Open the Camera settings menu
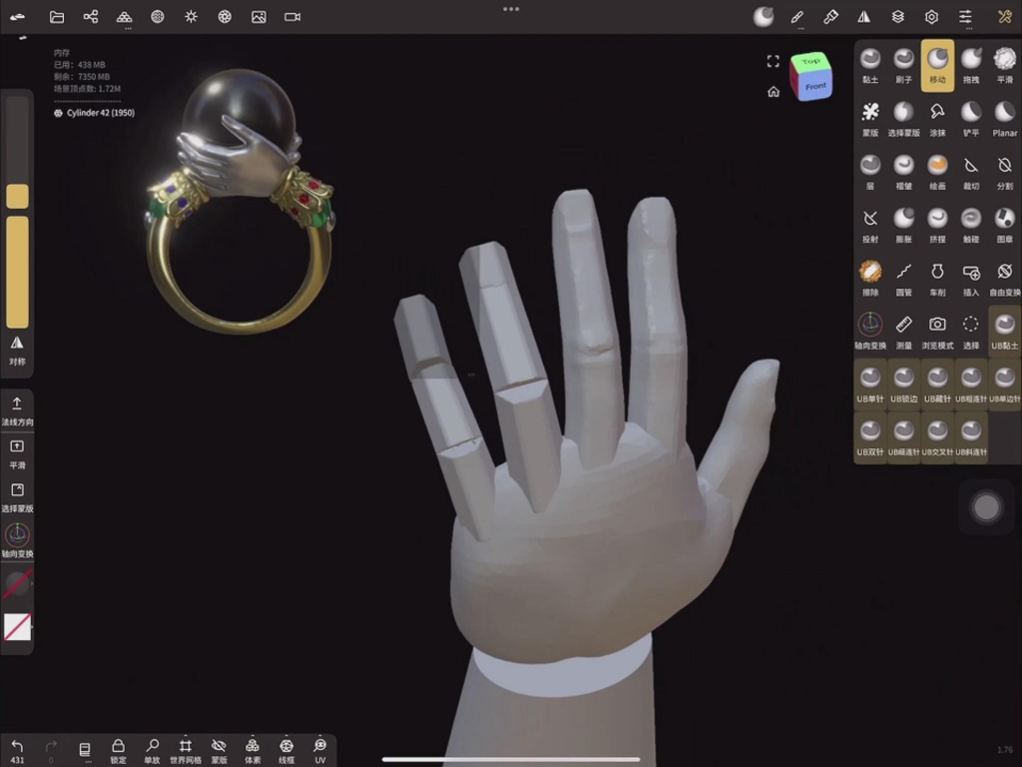Image resolution: width=1022 pixels, height=767 pixels. pyautogui.click(x=292, y=17)
